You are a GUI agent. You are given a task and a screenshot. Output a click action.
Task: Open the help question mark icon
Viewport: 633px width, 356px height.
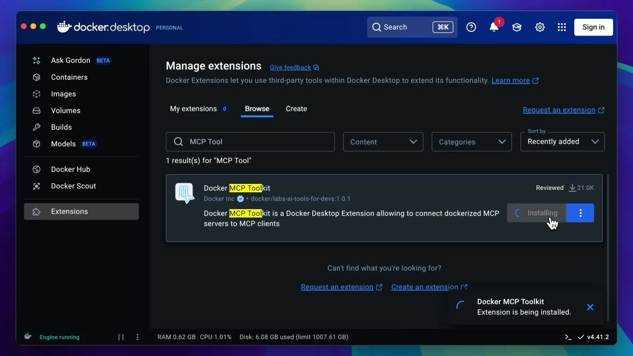coord(471,27)
